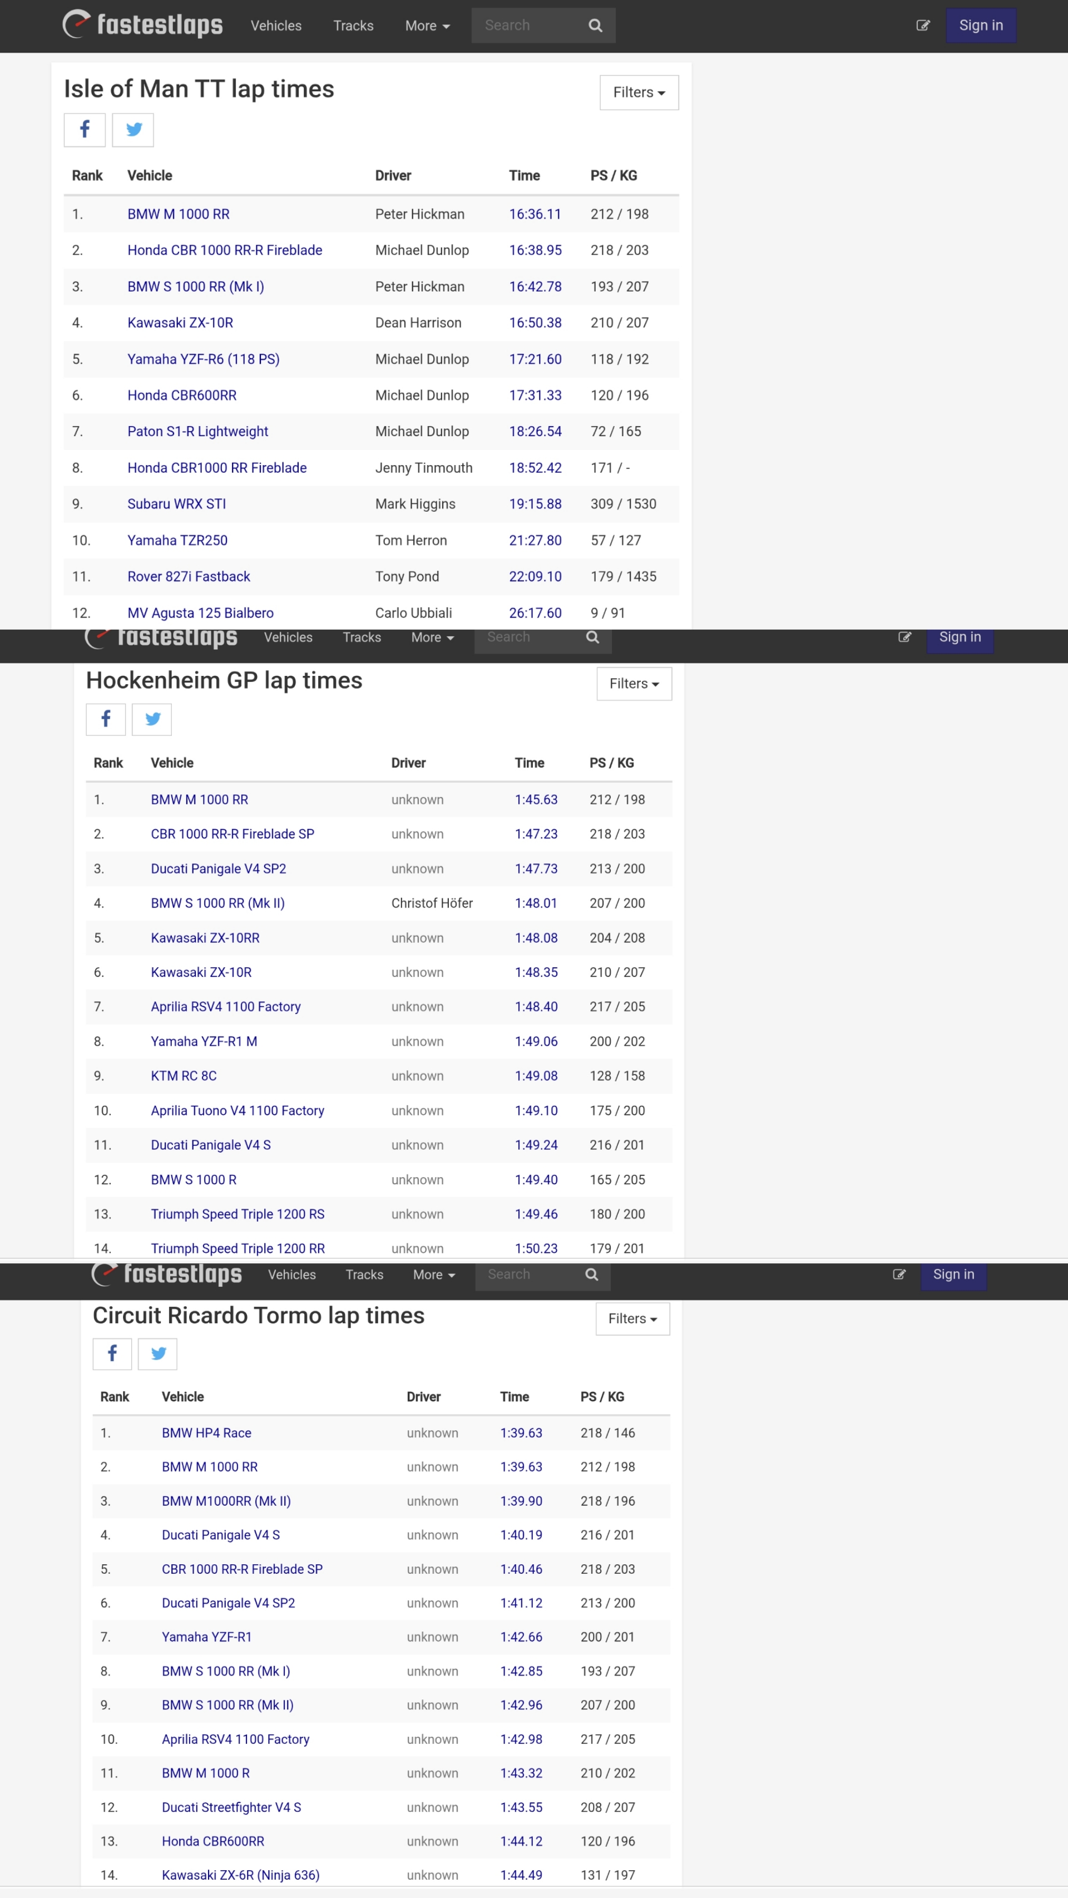Viewport: 1068px width, 1898px height.
Task: Click the top Sign in button
Action: coord(981,26)
